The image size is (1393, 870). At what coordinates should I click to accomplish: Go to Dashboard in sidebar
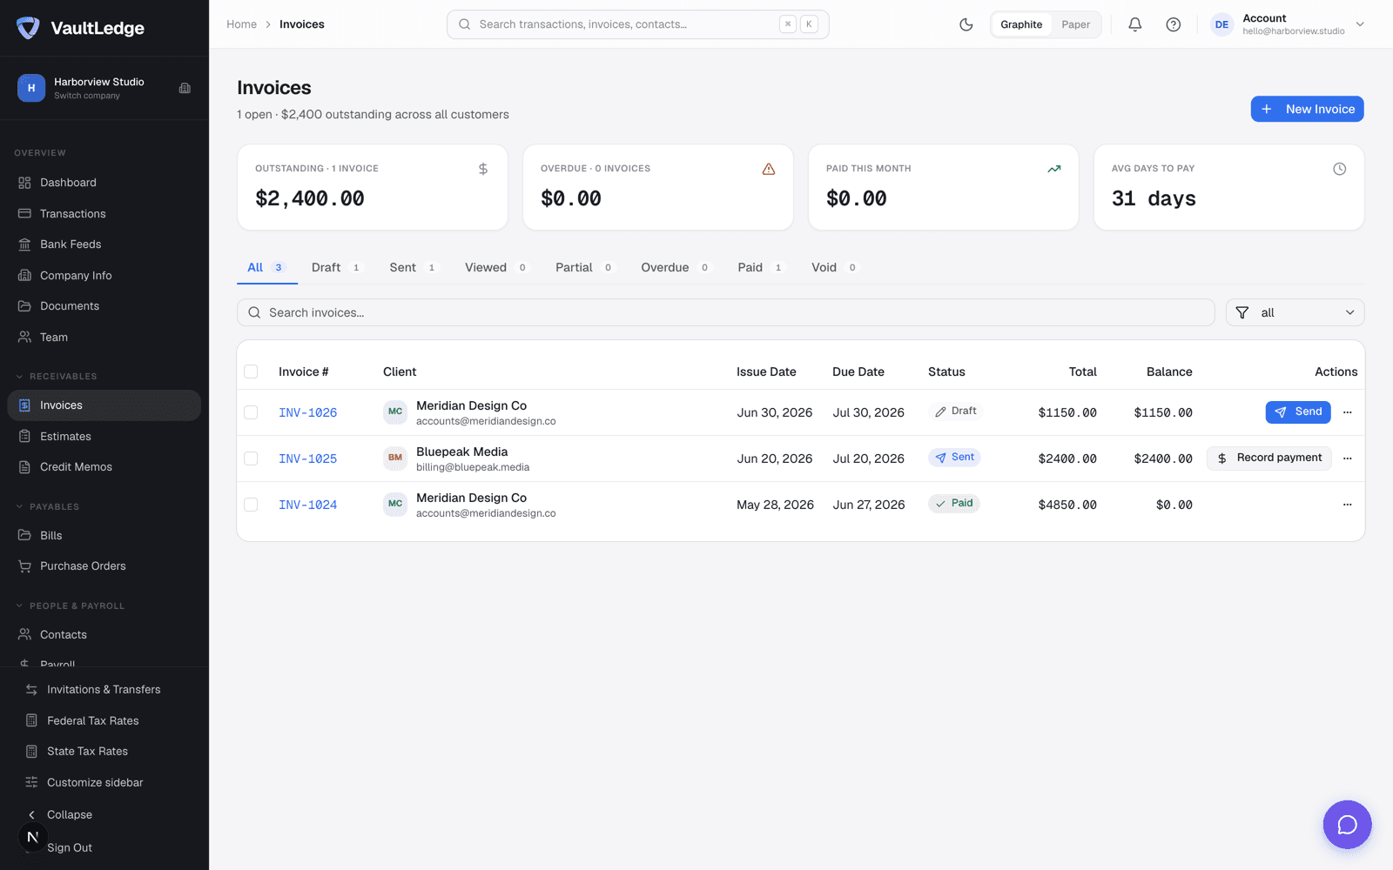coord(104,183)
